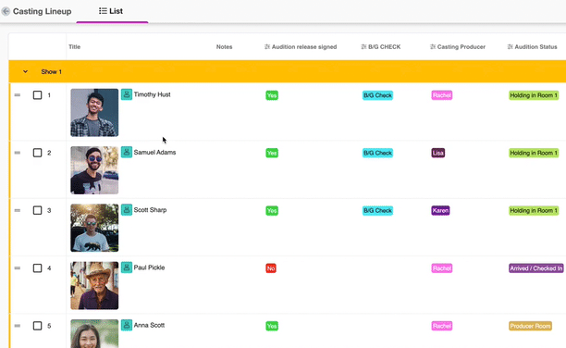Image resolution: width=566 pixels, height=348 pixels.
Task: Click the back arrow beside Casting Lineup
Action: [x=6, y=11]
